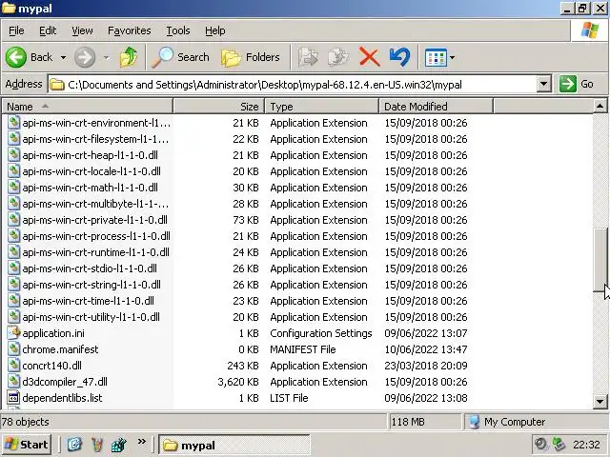Open the View menu
Viewport: 610px width, 457px height.
pyautogui.click(x=82, y=30)
